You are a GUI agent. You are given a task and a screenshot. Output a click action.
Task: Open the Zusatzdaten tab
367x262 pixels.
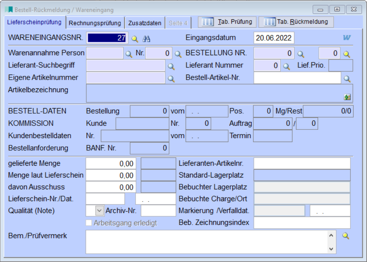coord(145,23)
